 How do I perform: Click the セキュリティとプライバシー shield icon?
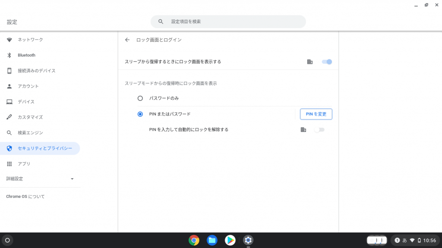pos(9,148)
